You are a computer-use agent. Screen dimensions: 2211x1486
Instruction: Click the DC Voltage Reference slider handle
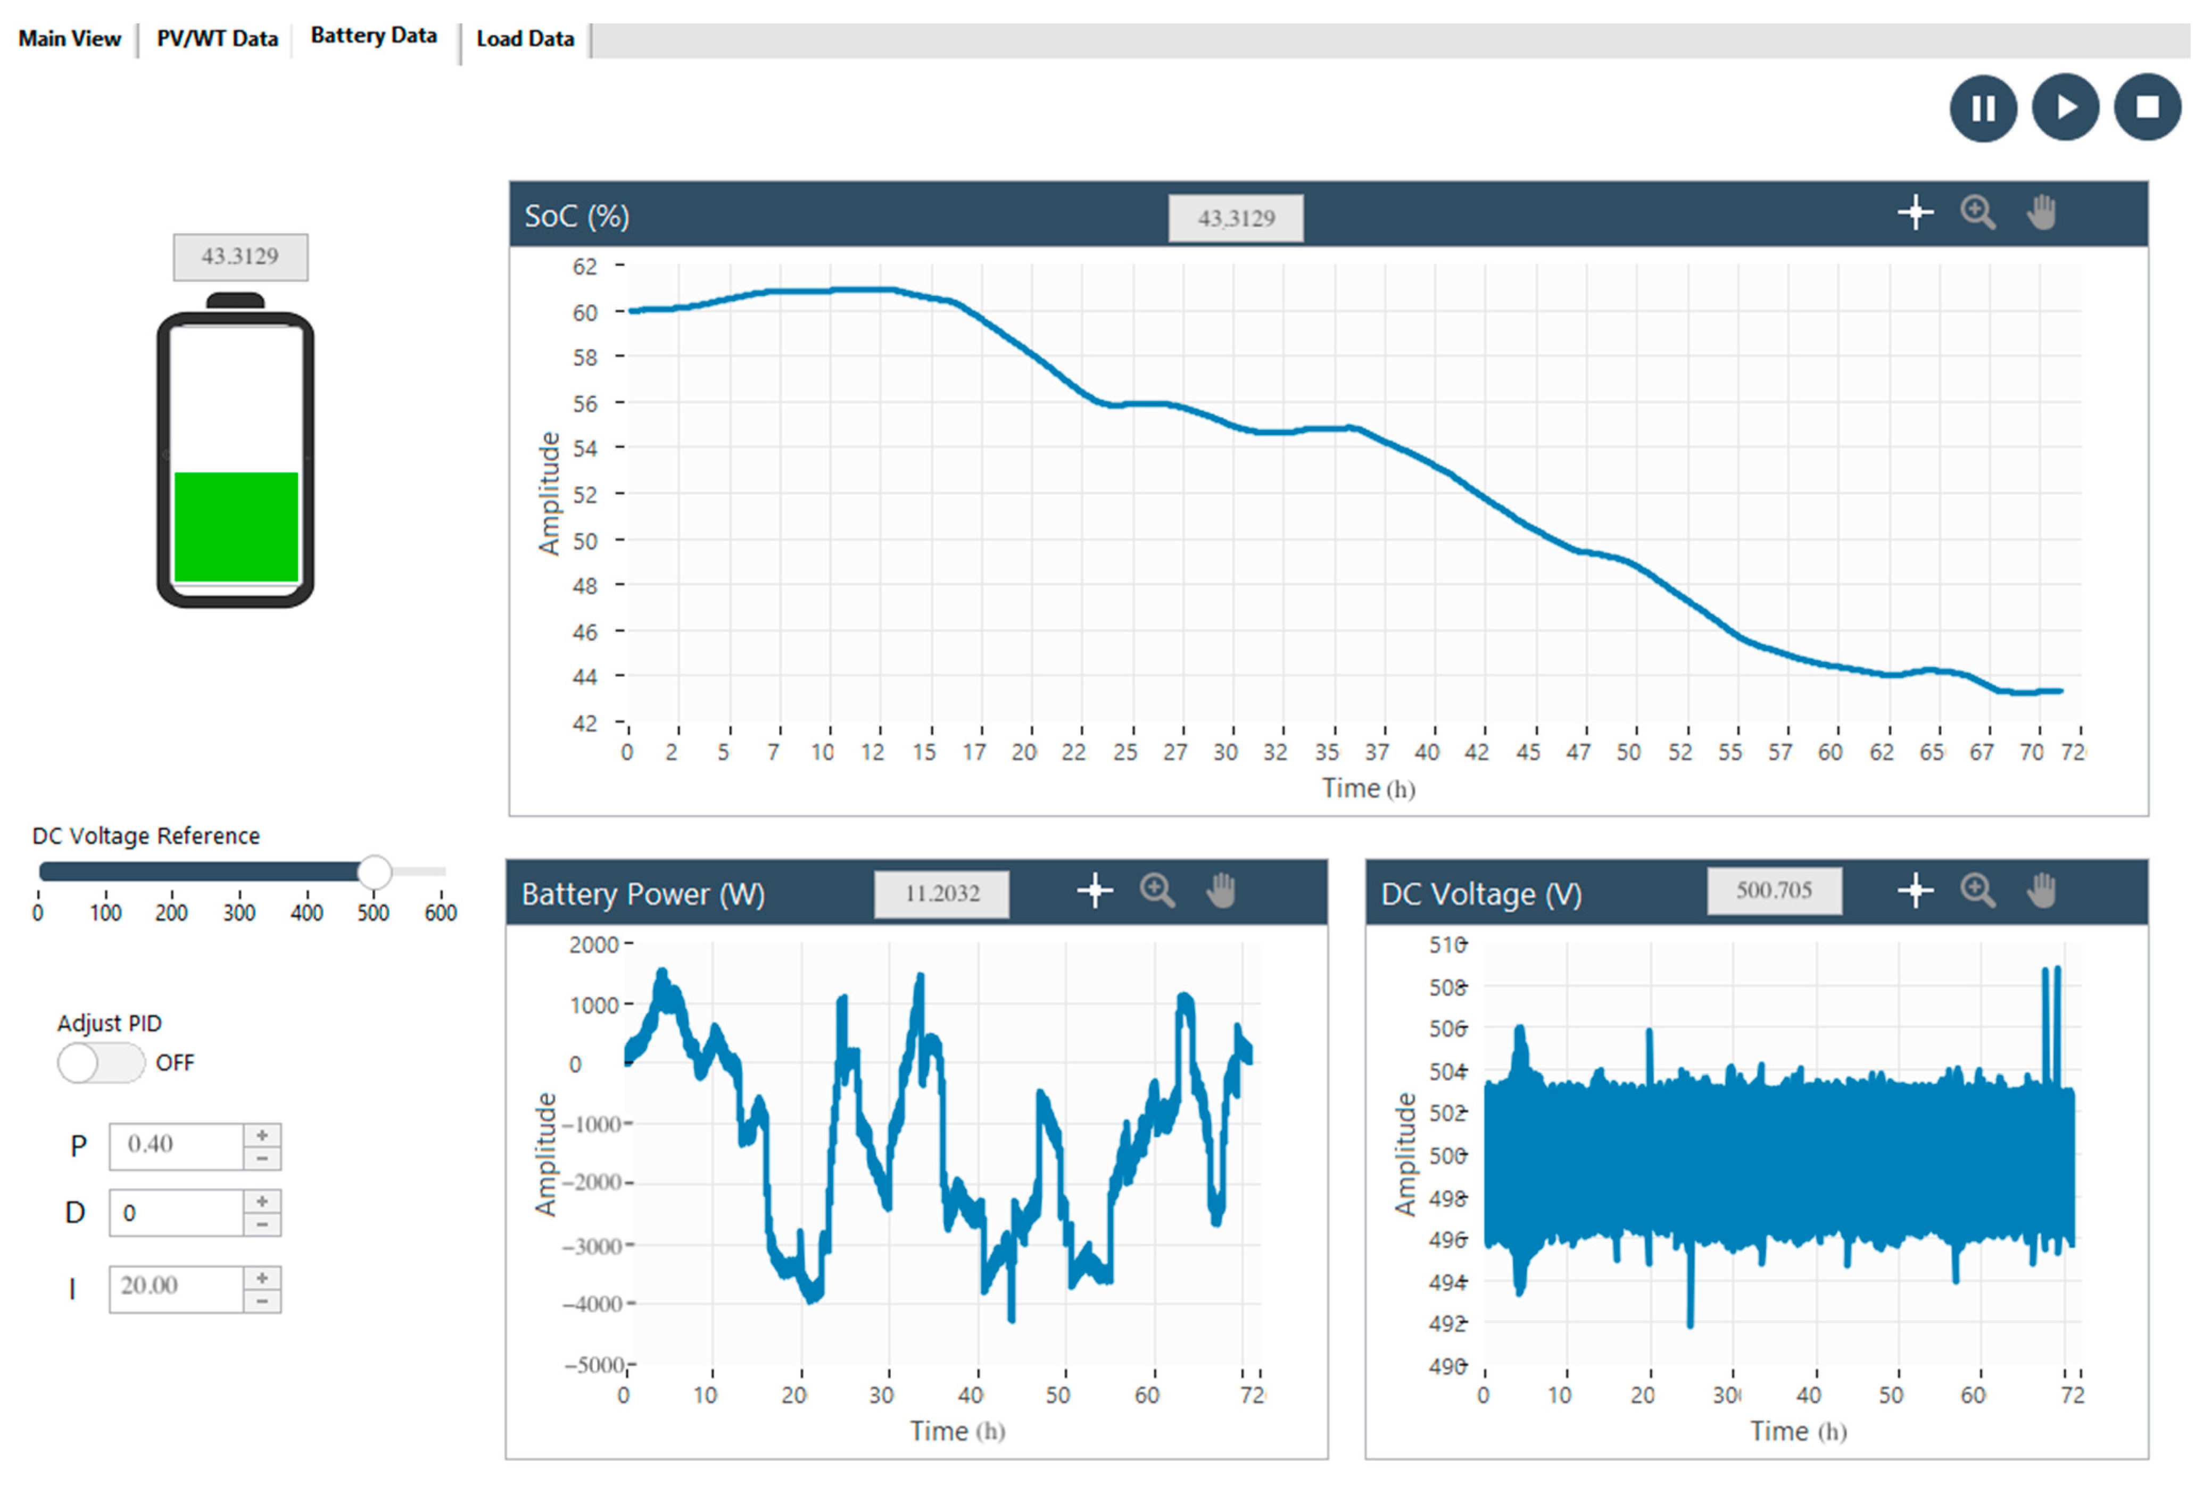tap(374, 871)
